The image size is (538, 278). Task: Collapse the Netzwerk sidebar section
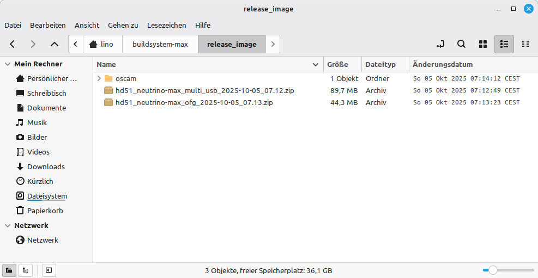click(x=8, y=226)
